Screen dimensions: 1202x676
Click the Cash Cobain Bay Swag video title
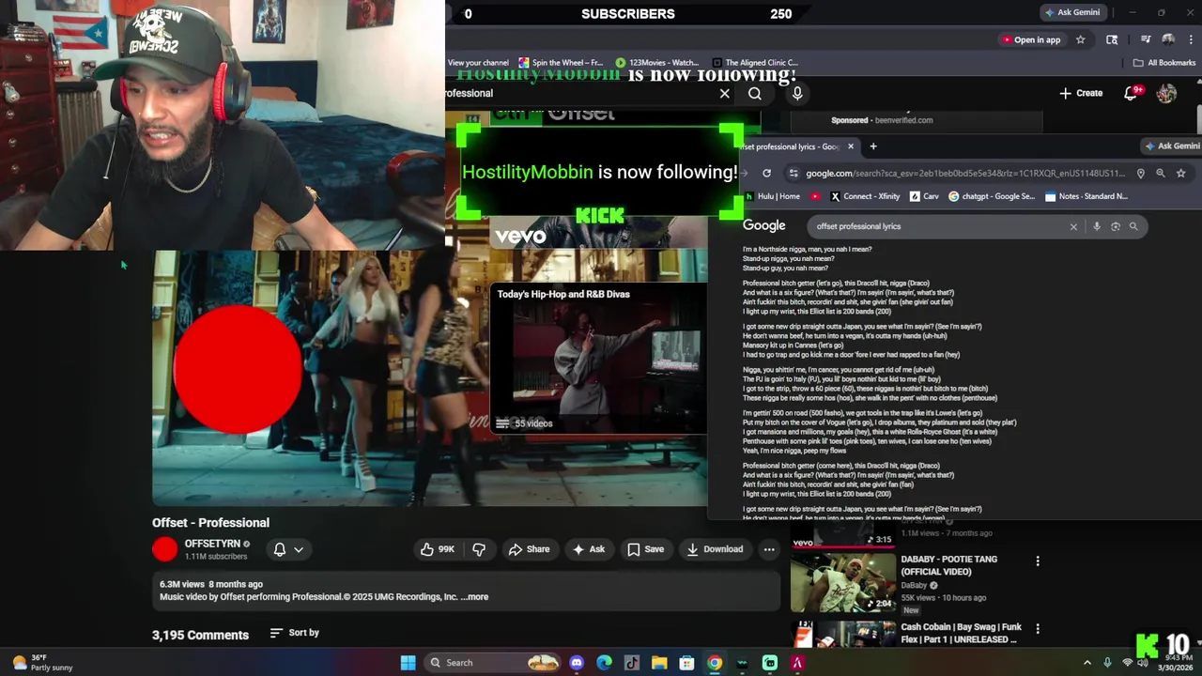point(962,633)
